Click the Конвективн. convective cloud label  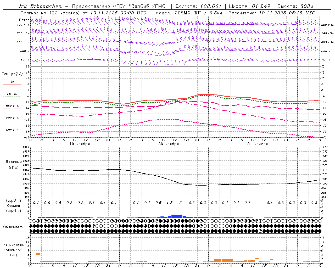[x=14, y=245]
